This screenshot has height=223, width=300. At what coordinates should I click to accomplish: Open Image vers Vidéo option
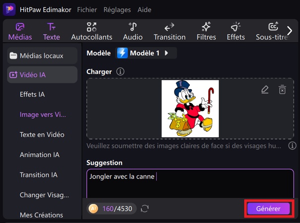(43, 114)
